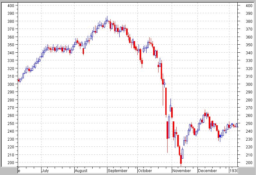Screen dimensions: 256x175
Task: Select 250 on the left price scale
Action: [x=11, y=123]
